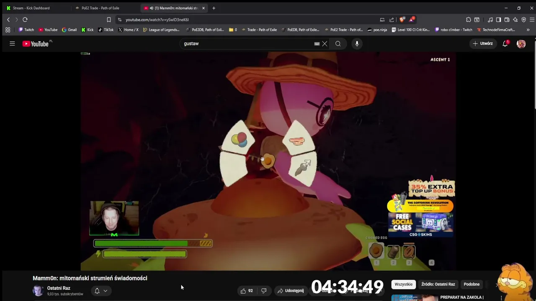536x301 pixels.
Task: Select the Wszystkie filter chip
Action: pos(404,284)
